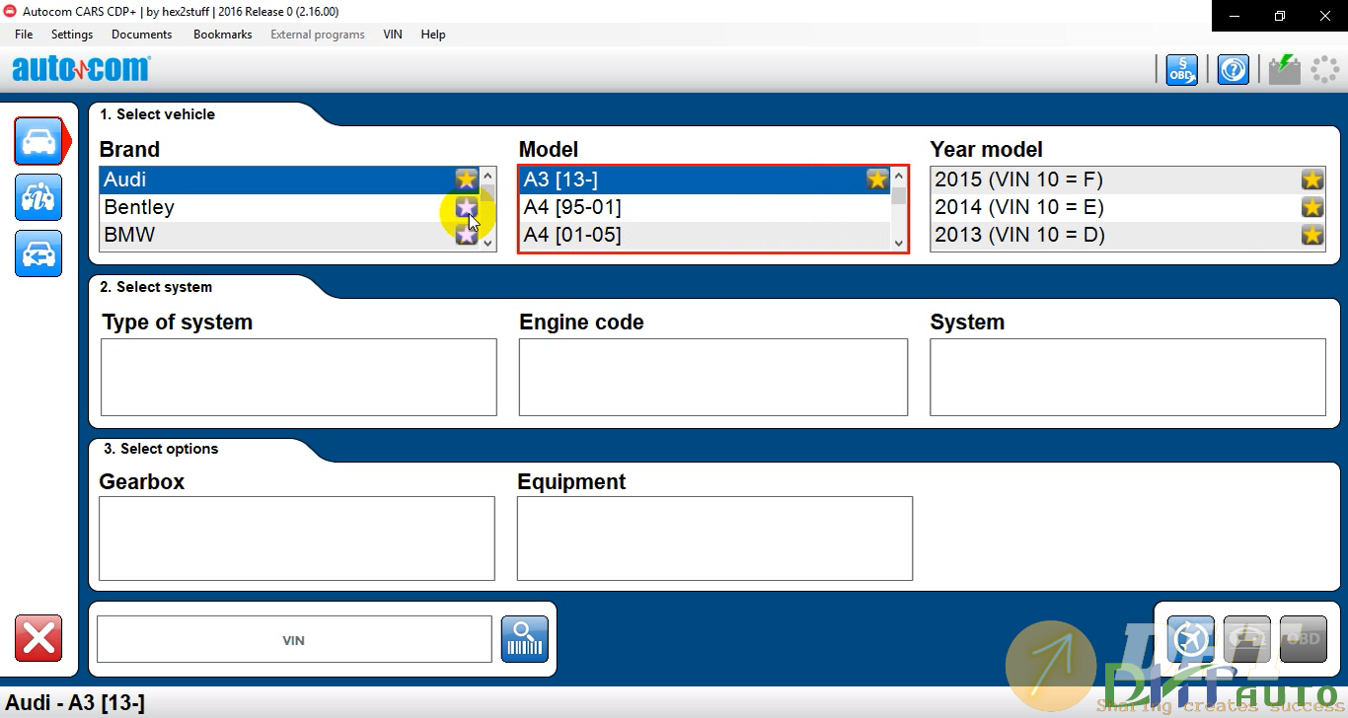Open the File menu
1348x718 pixels.
[24, 35]
